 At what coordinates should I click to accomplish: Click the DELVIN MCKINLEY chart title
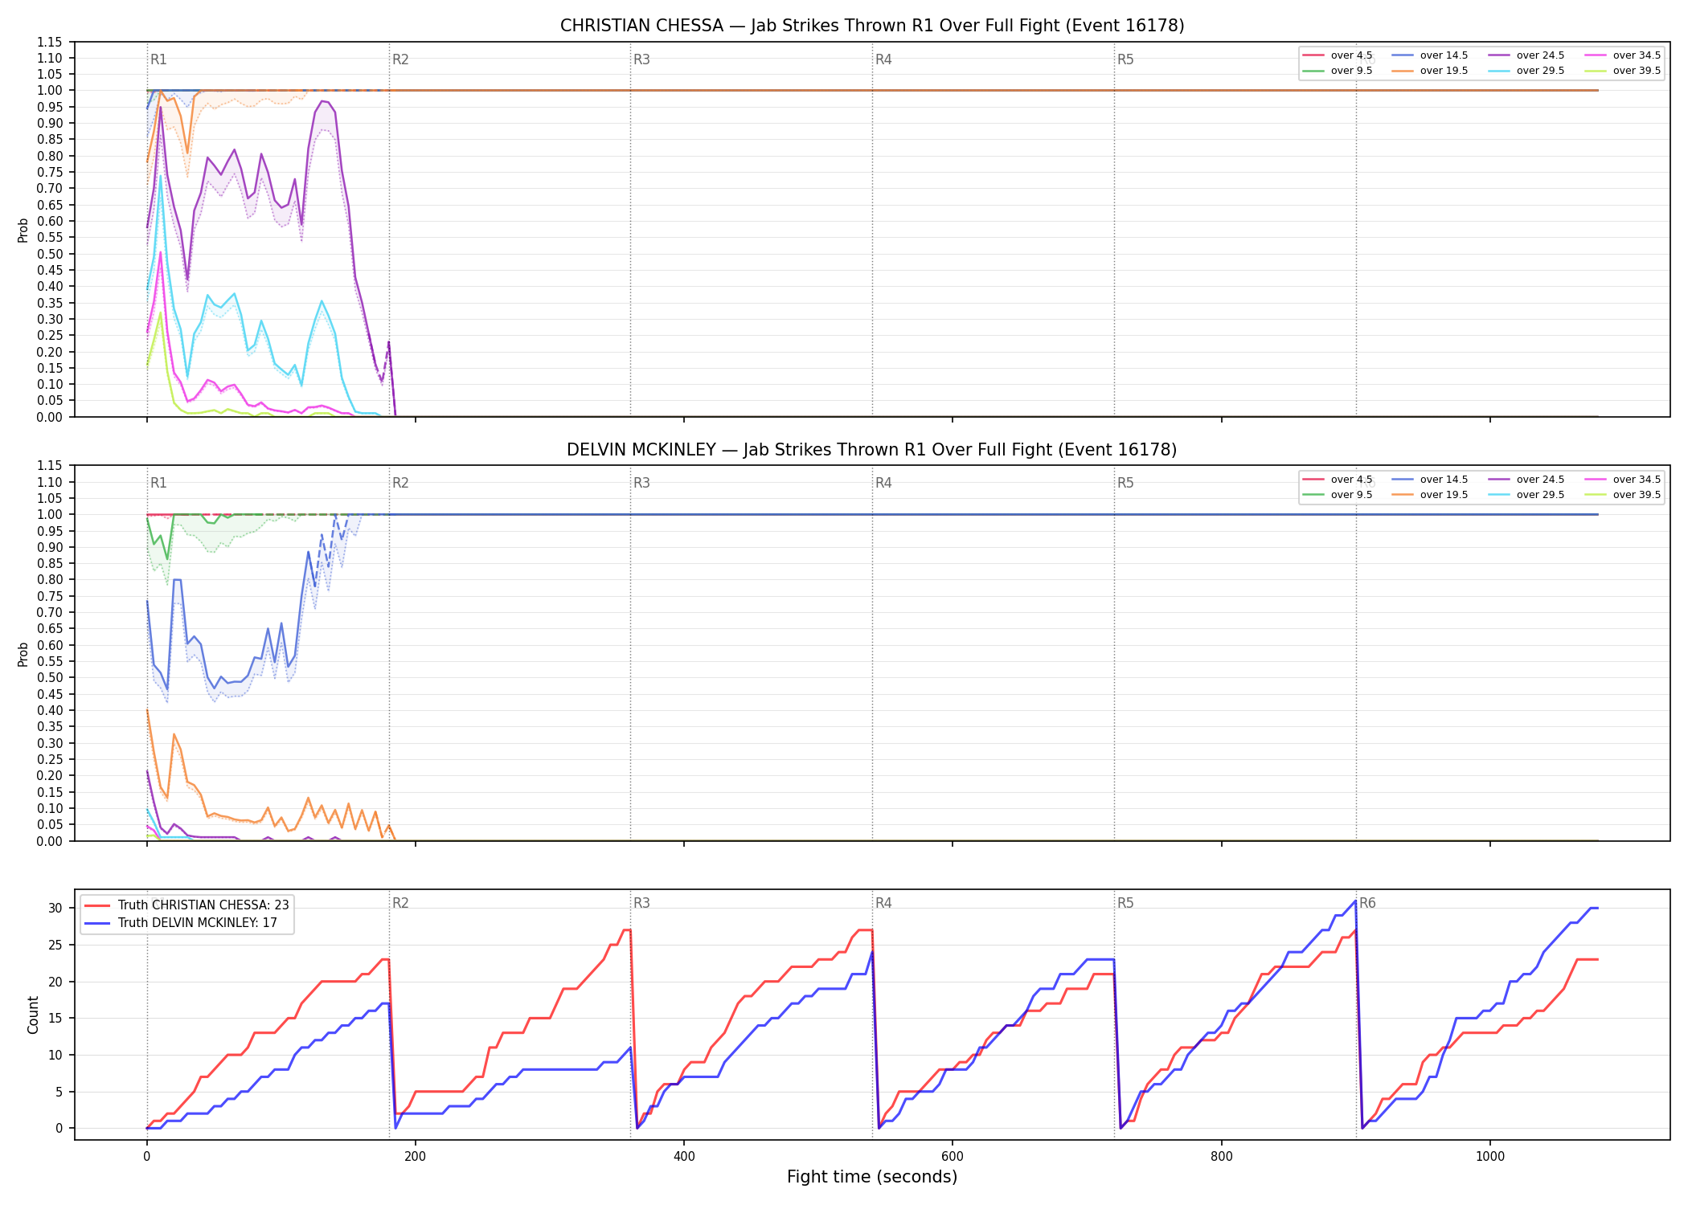(872, 450)
